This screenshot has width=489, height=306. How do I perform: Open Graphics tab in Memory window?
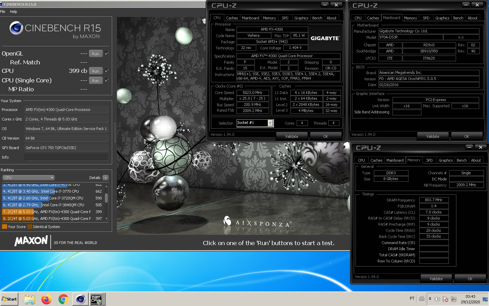tap(446, 160)
